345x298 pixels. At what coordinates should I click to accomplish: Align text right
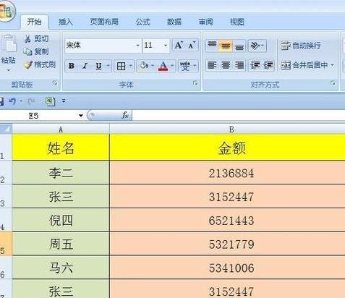tap(239, 65)
